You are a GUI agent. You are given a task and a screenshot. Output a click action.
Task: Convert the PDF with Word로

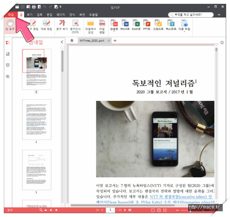125,25
